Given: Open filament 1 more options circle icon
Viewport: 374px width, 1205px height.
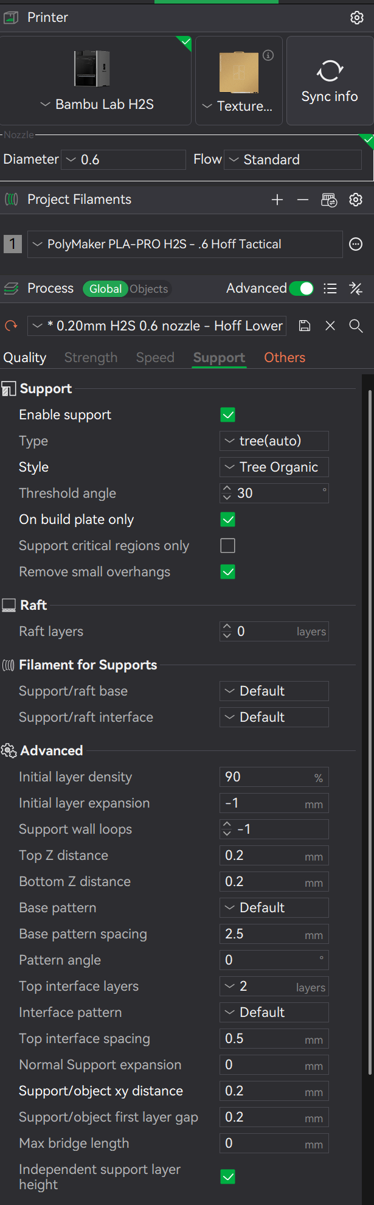Looking at the screenshot, I should pyautogui.click(x=356, y=244).
